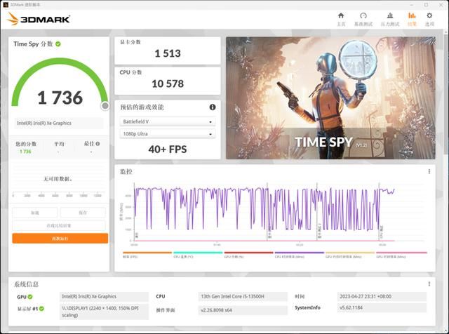Click estimated game performance info icon

pyautogui.click(x=213, y=107)
